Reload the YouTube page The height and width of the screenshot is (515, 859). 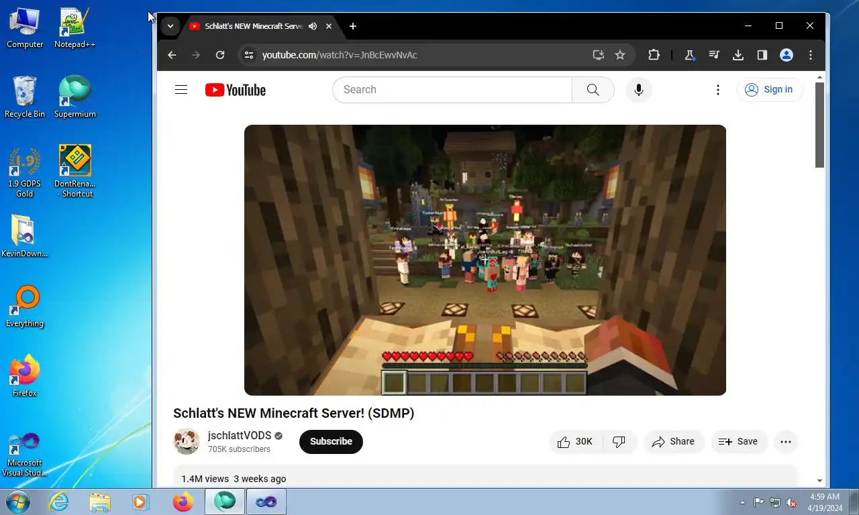pyautogui.click(x=220, y=55)
